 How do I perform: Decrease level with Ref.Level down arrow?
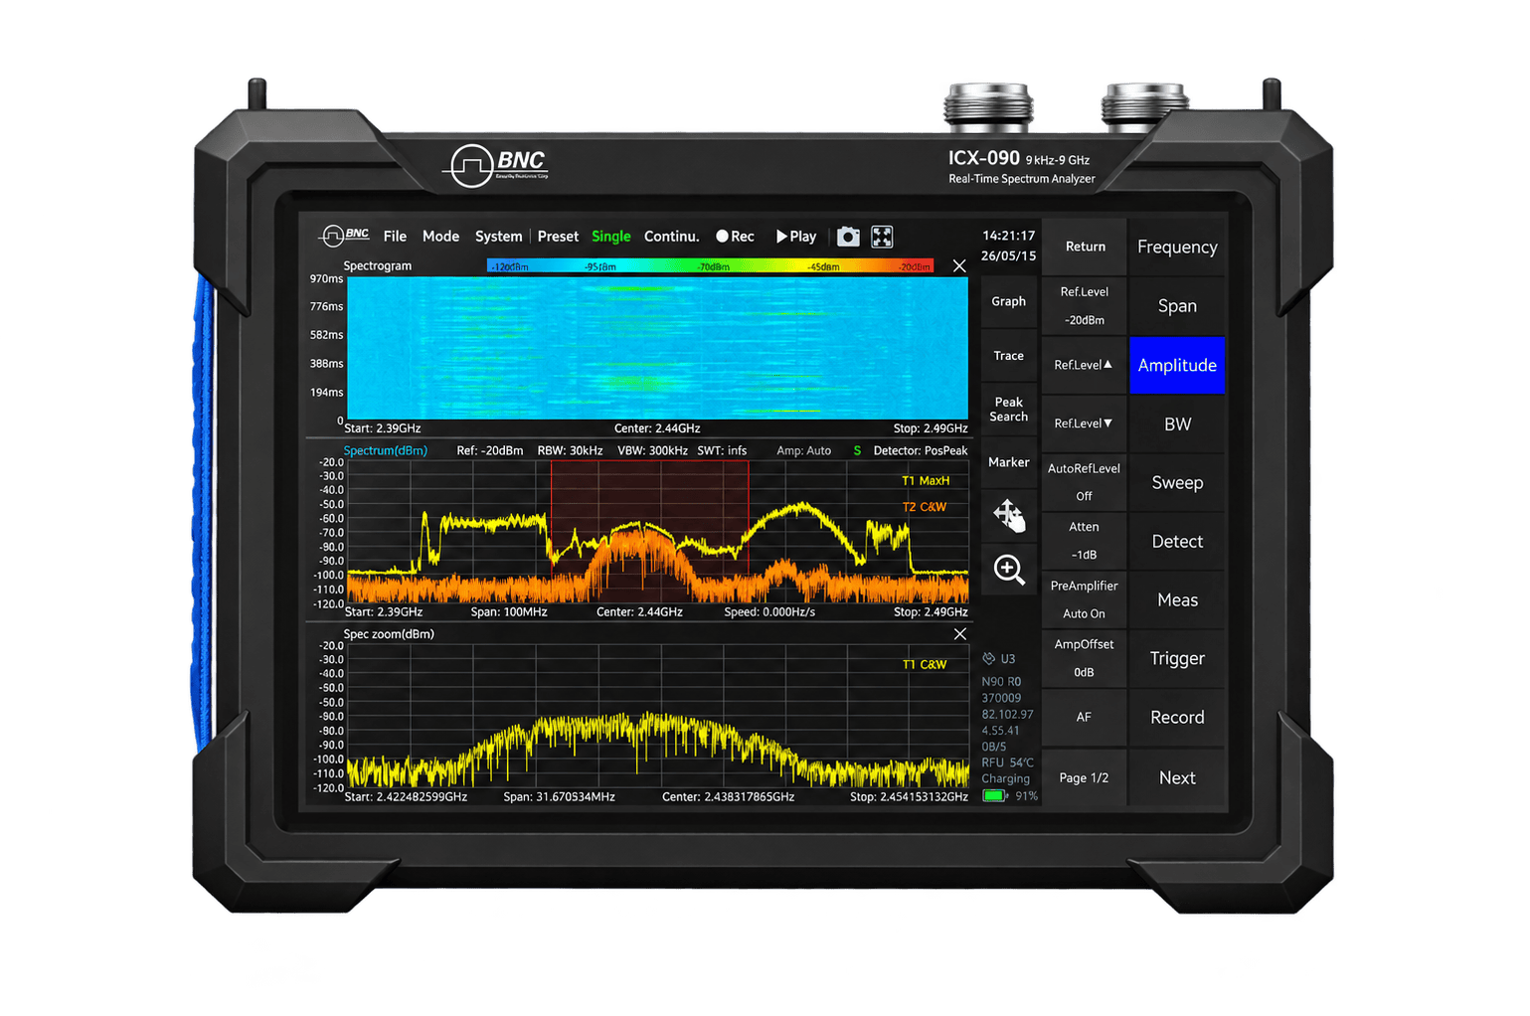tap(1084, 423)
